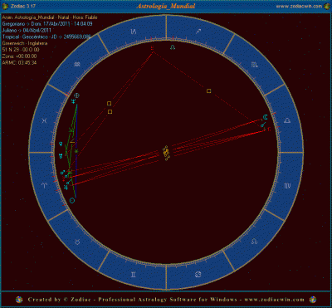
Task: Select the Gregoriano date line in chart info
Action: (x=47, y=24)
